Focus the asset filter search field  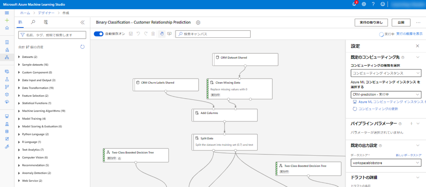tap(52, 35)
